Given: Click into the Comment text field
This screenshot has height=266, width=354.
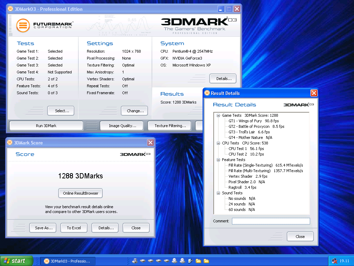Looking at the screenshot, I should pos(271,221).
